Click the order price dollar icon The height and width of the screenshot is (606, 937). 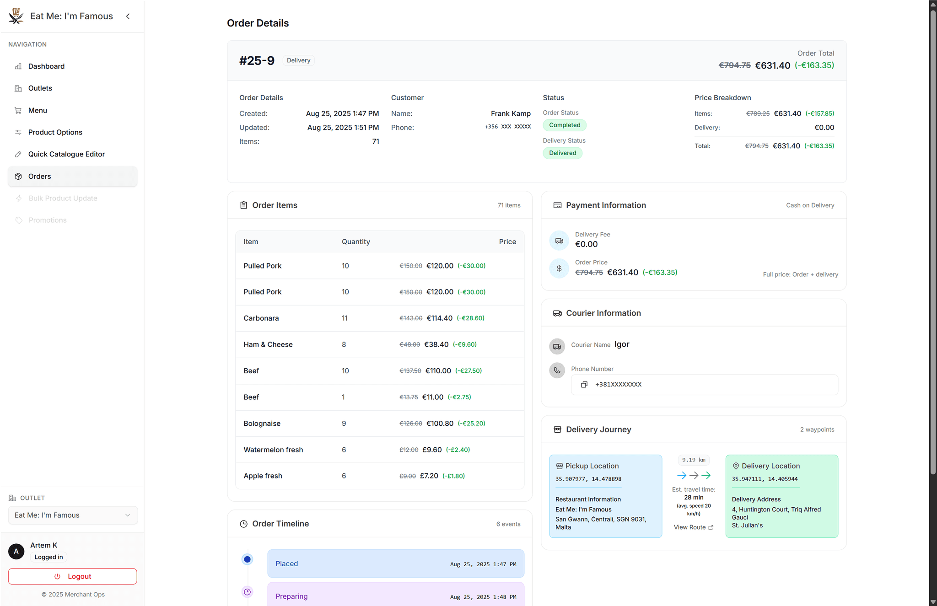coord(559,268)
